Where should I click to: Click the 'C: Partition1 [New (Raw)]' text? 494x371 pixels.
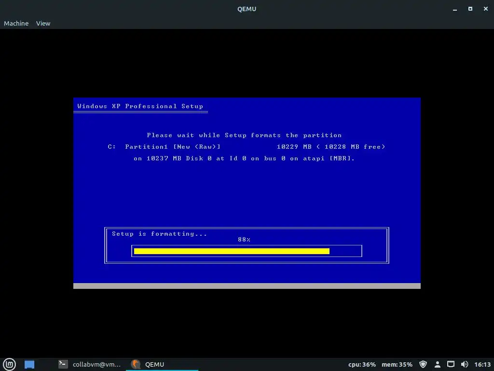(164, 147)
